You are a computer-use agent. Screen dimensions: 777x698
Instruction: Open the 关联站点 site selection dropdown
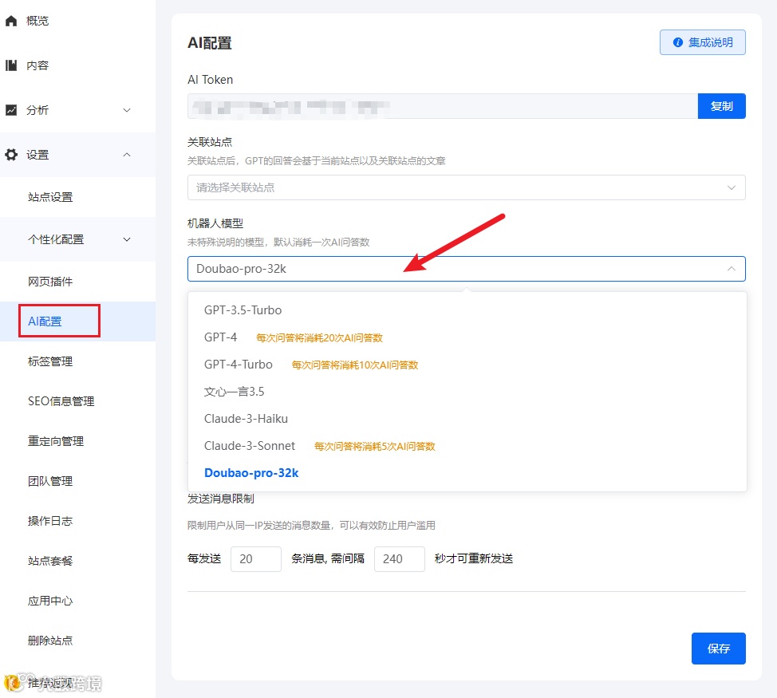point(466,188)
